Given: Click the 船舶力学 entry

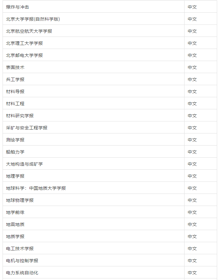Looking at the screenshot, I should [15, 152].
